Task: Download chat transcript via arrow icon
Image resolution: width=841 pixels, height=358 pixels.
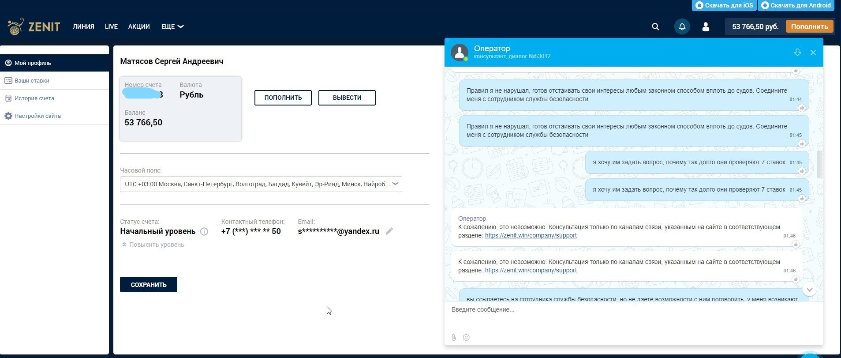Action: [797, 53]
